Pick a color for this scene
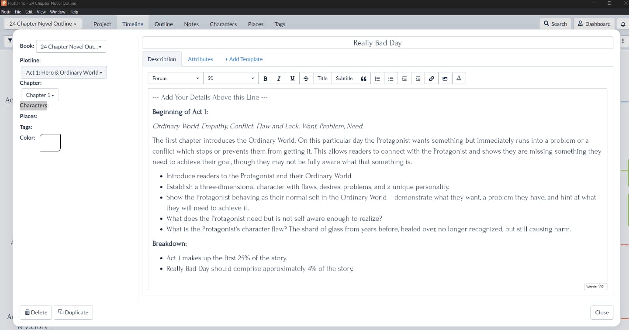The image size is (629, 330). (50, 143)
